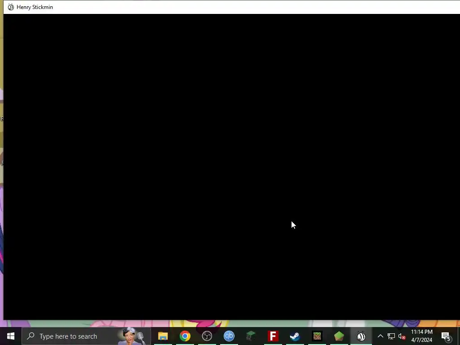Click the muted volume tray icon
460x345 pixels.
[402, 336]
